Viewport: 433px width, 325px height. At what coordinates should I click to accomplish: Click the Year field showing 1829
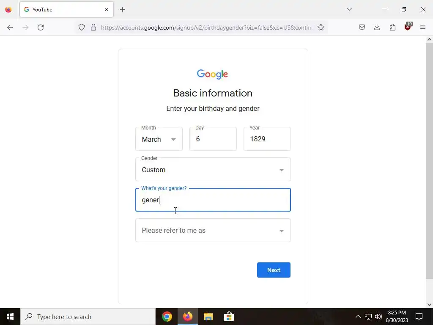click(267, 139)
